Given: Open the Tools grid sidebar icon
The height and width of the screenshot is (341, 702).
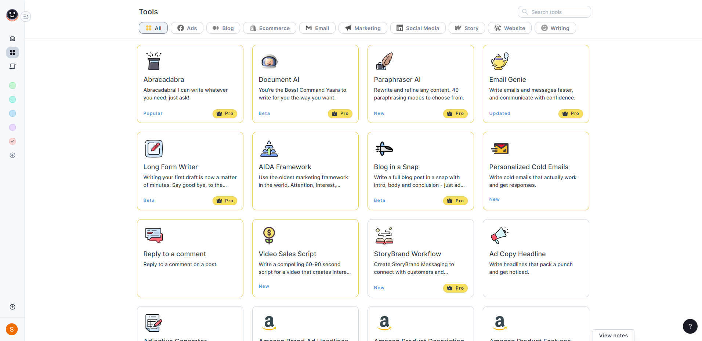Looking at the screenshot, I should [12, 52].
